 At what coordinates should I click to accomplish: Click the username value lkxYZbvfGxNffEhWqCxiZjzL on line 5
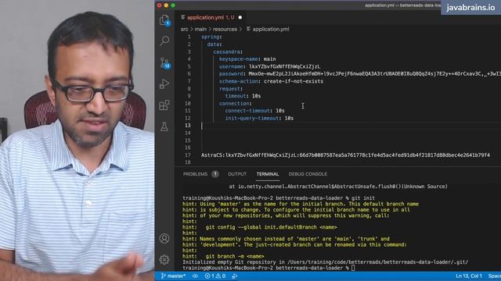tap(285, 66)
